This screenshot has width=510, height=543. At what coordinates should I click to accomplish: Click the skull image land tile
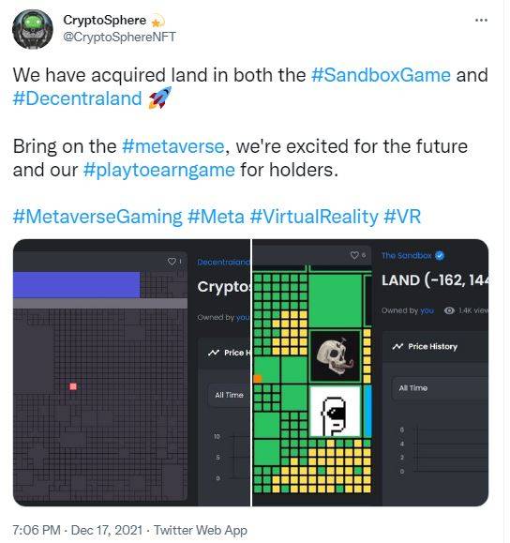pos(335,355)
